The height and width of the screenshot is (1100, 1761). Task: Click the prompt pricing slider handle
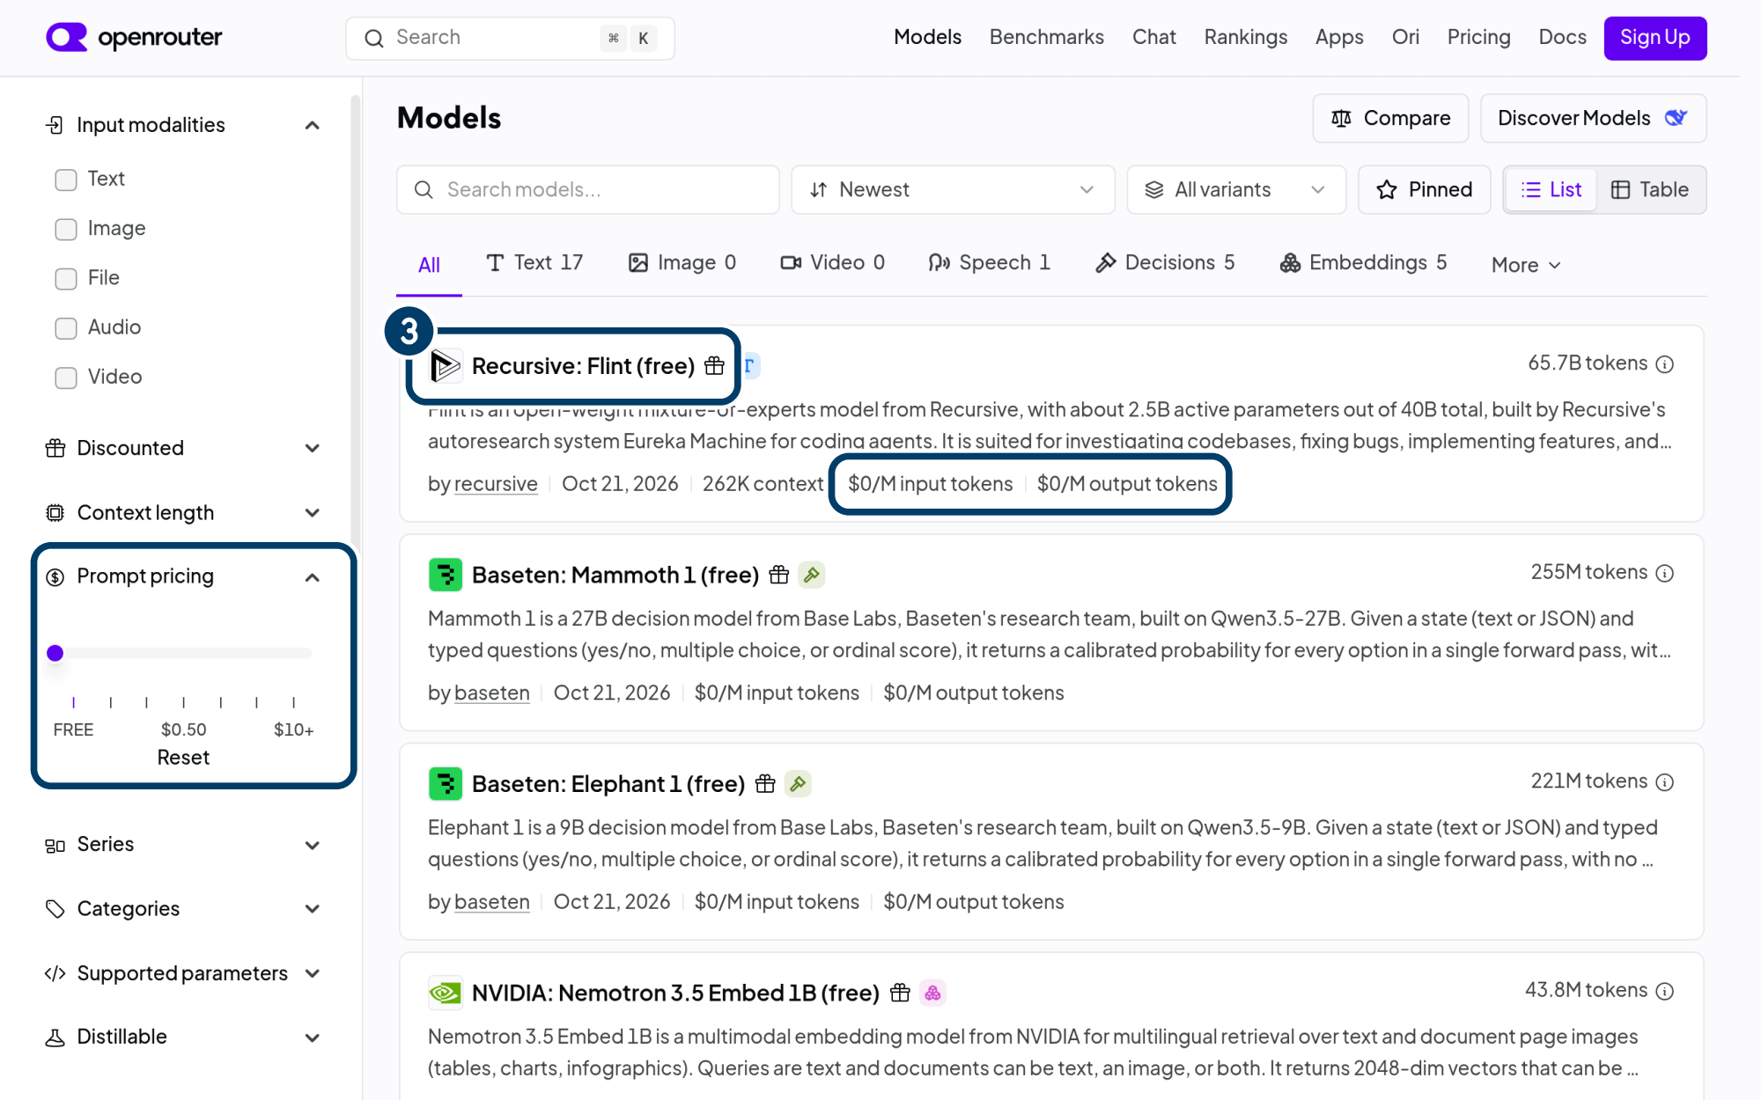pos(55,653)
